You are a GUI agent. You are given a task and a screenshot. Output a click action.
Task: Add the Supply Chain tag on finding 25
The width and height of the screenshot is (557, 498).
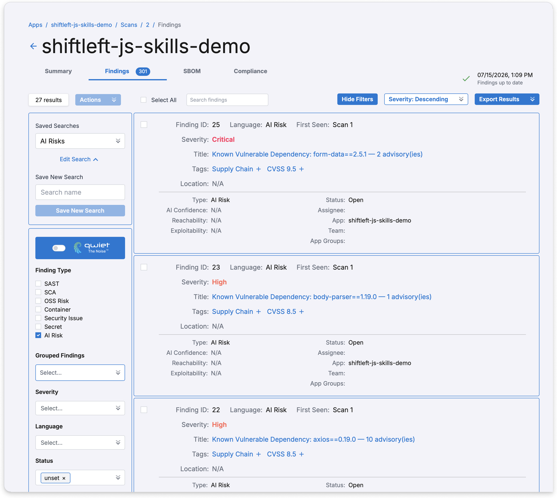click(258, 169)
